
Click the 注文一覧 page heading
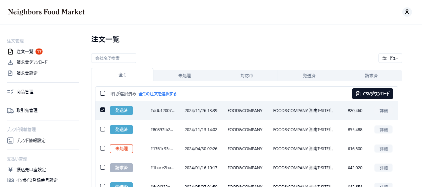[105, 39]
